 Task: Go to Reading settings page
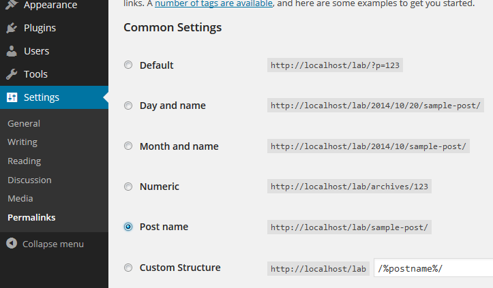[x=25, y=161]
